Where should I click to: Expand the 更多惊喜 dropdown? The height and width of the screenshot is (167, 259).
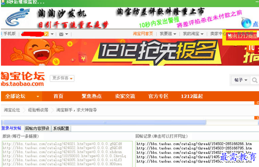pyautogui.click(x=62, y=78)
